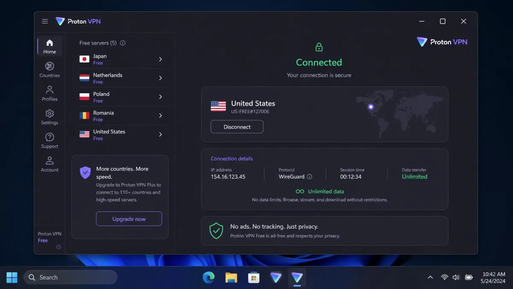Screen dimensions: 513x289
Task: Open the Windows Start menu
Action: [12, 277]
